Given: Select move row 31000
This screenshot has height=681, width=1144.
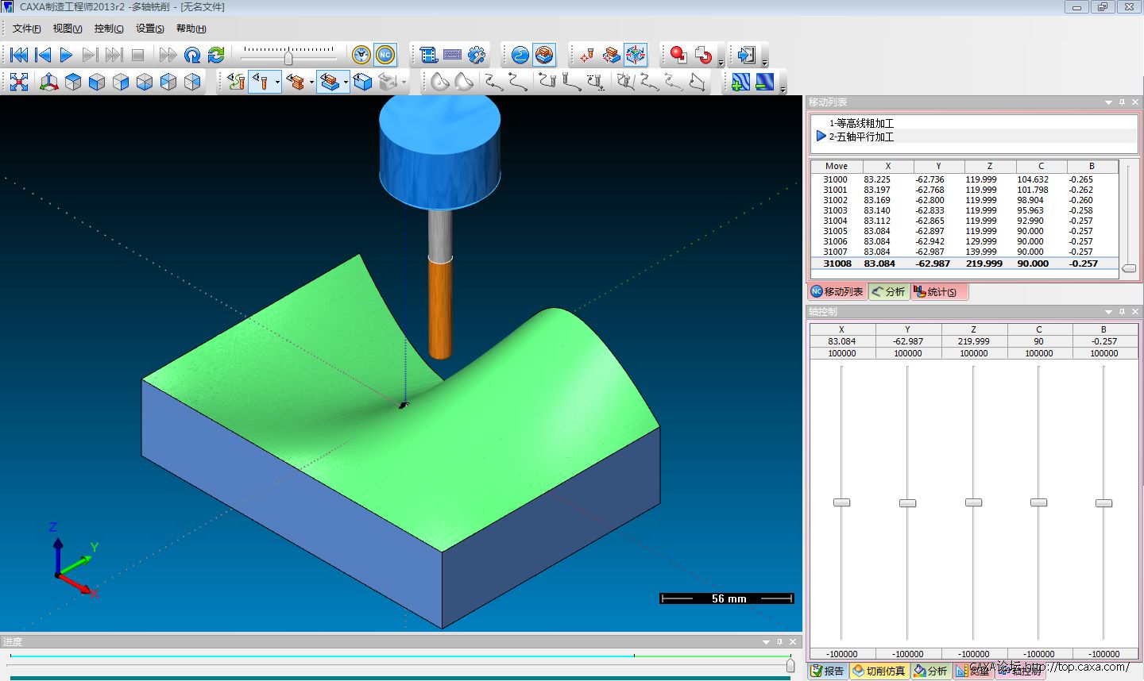Looking at the screenshot, I should (x=964, y=179).
